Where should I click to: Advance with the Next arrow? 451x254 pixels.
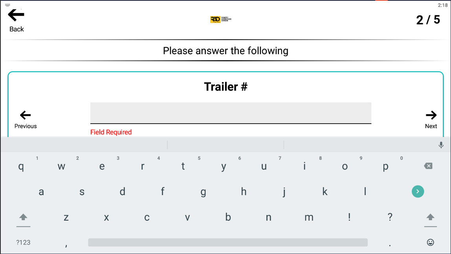coord(431,115)
